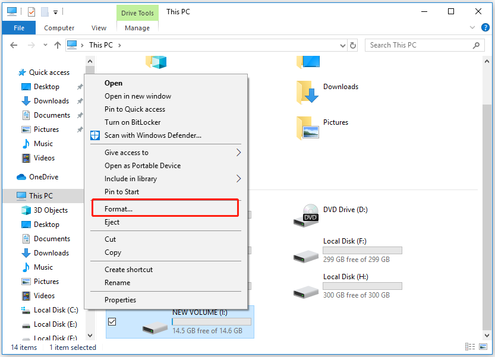Open the address bar history dropdown

tap(342, 46)
